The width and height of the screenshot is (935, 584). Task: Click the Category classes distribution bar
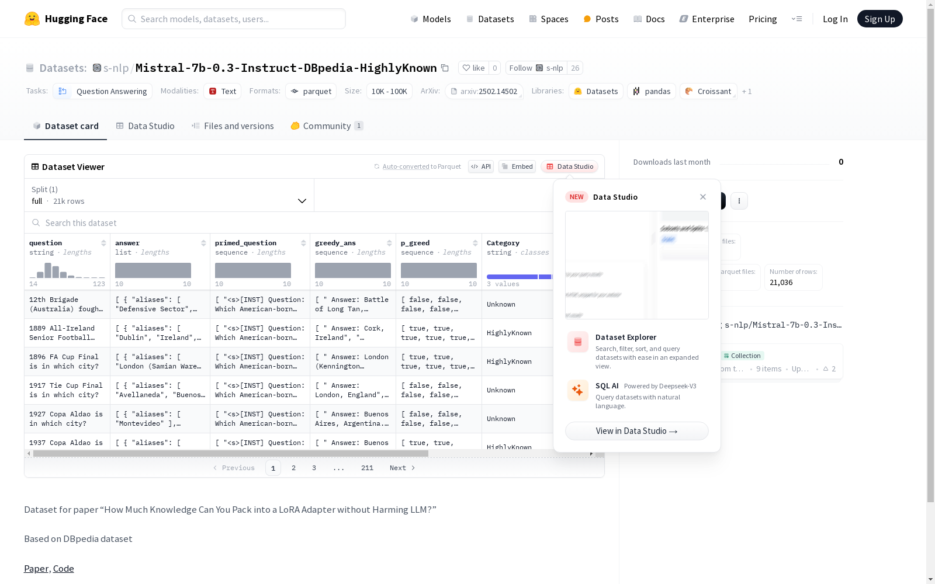coord(520,277)
